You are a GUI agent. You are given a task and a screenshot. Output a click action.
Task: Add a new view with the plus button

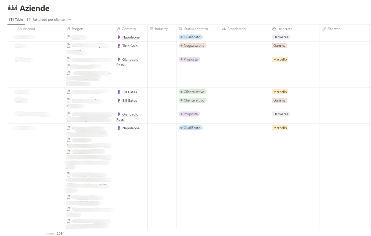70,19
